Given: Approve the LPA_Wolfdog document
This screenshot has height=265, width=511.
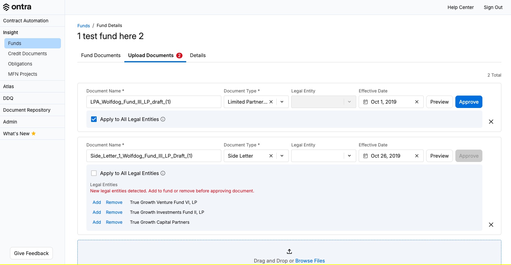Looking at the screenshot, I should 469,102.
